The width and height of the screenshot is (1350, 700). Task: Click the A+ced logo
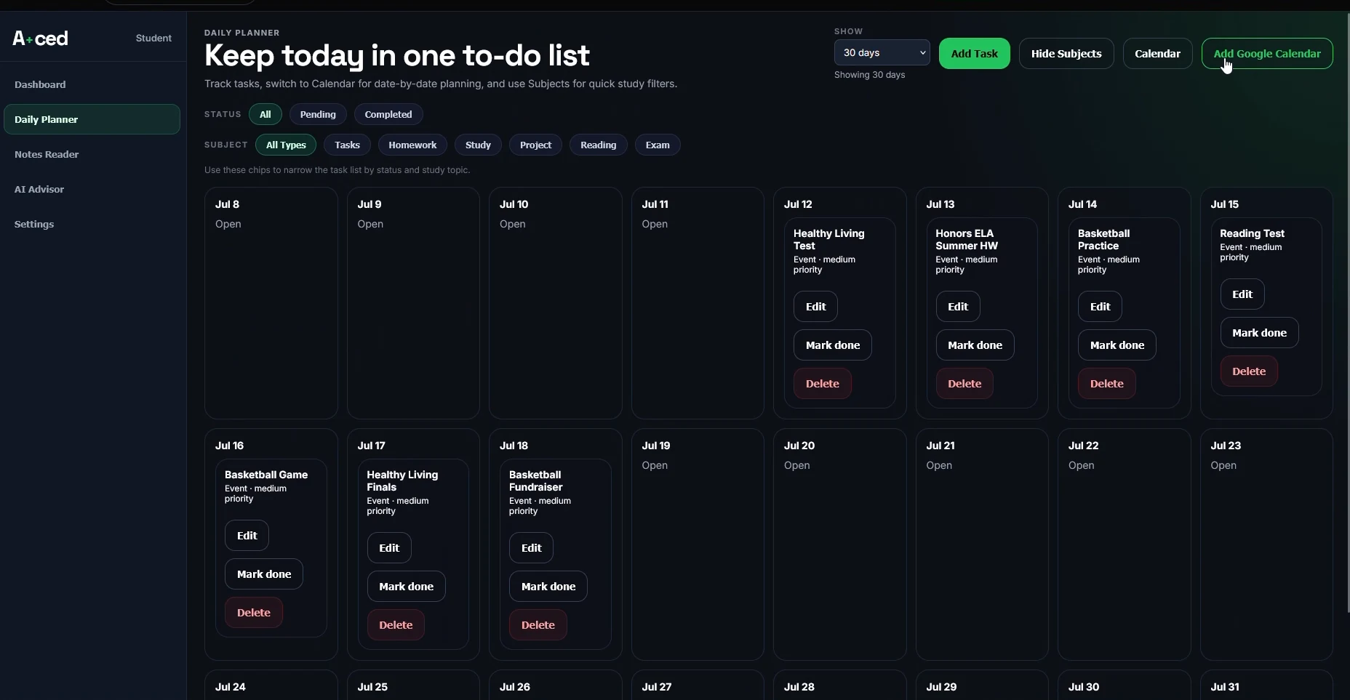click(x=41, y=38)
